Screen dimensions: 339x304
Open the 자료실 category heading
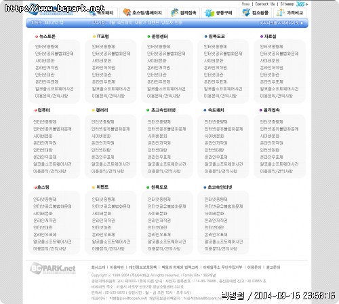point(270,37)
